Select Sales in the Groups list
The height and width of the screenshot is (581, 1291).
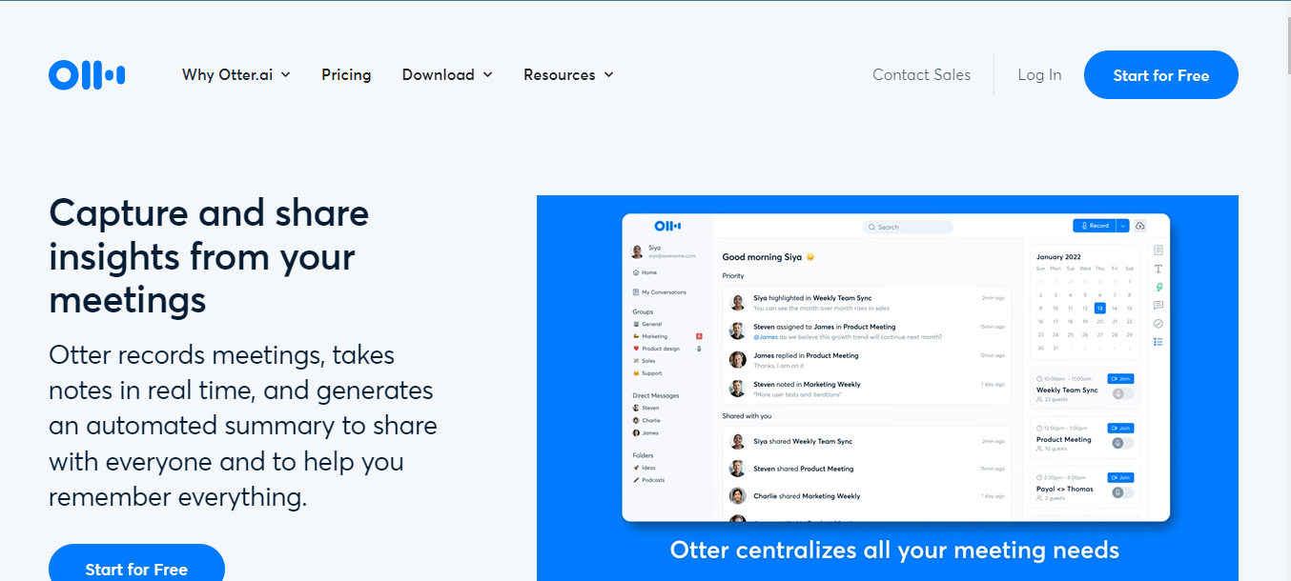click(x=648, y=361)
